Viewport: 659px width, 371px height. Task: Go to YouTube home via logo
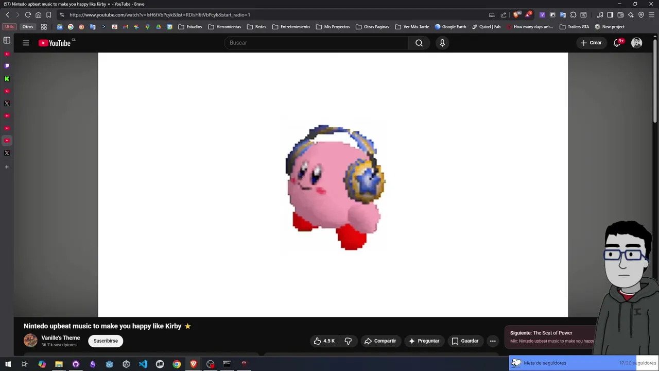(55, 43)
